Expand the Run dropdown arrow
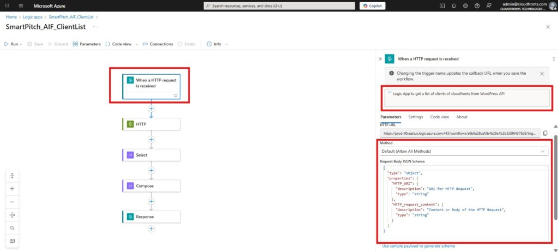This screenshot has width=558, height=252. click(21, 44)
